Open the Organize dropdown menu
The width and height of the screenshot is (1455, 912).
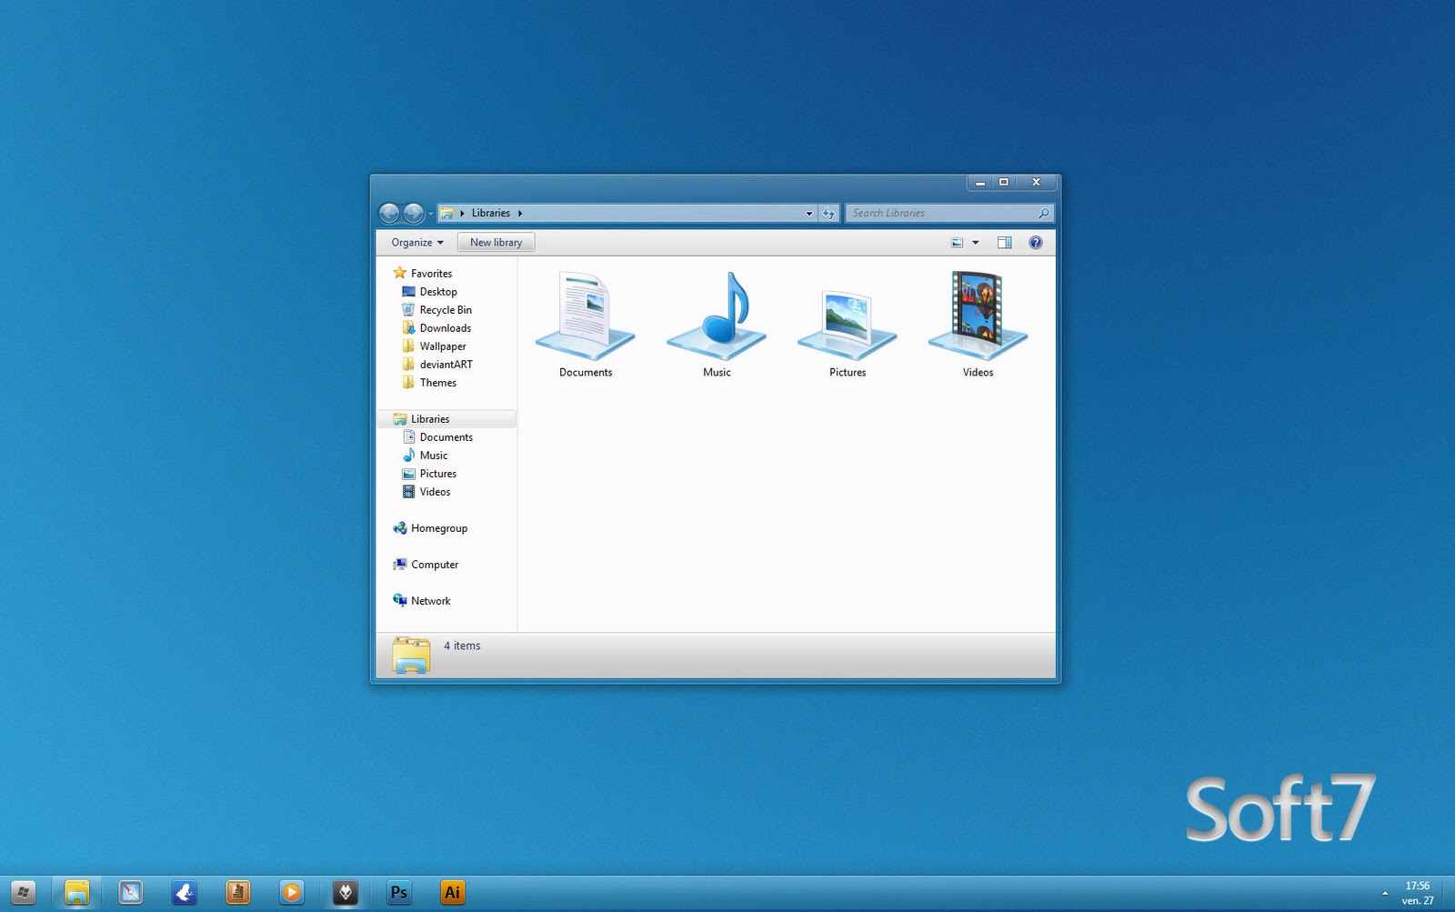coord(415,242)
